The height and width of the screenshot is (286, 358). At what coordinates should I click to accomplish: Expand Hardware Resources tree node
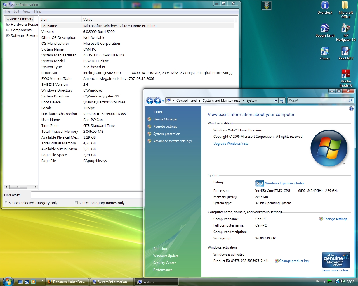(x=8, y=25)
